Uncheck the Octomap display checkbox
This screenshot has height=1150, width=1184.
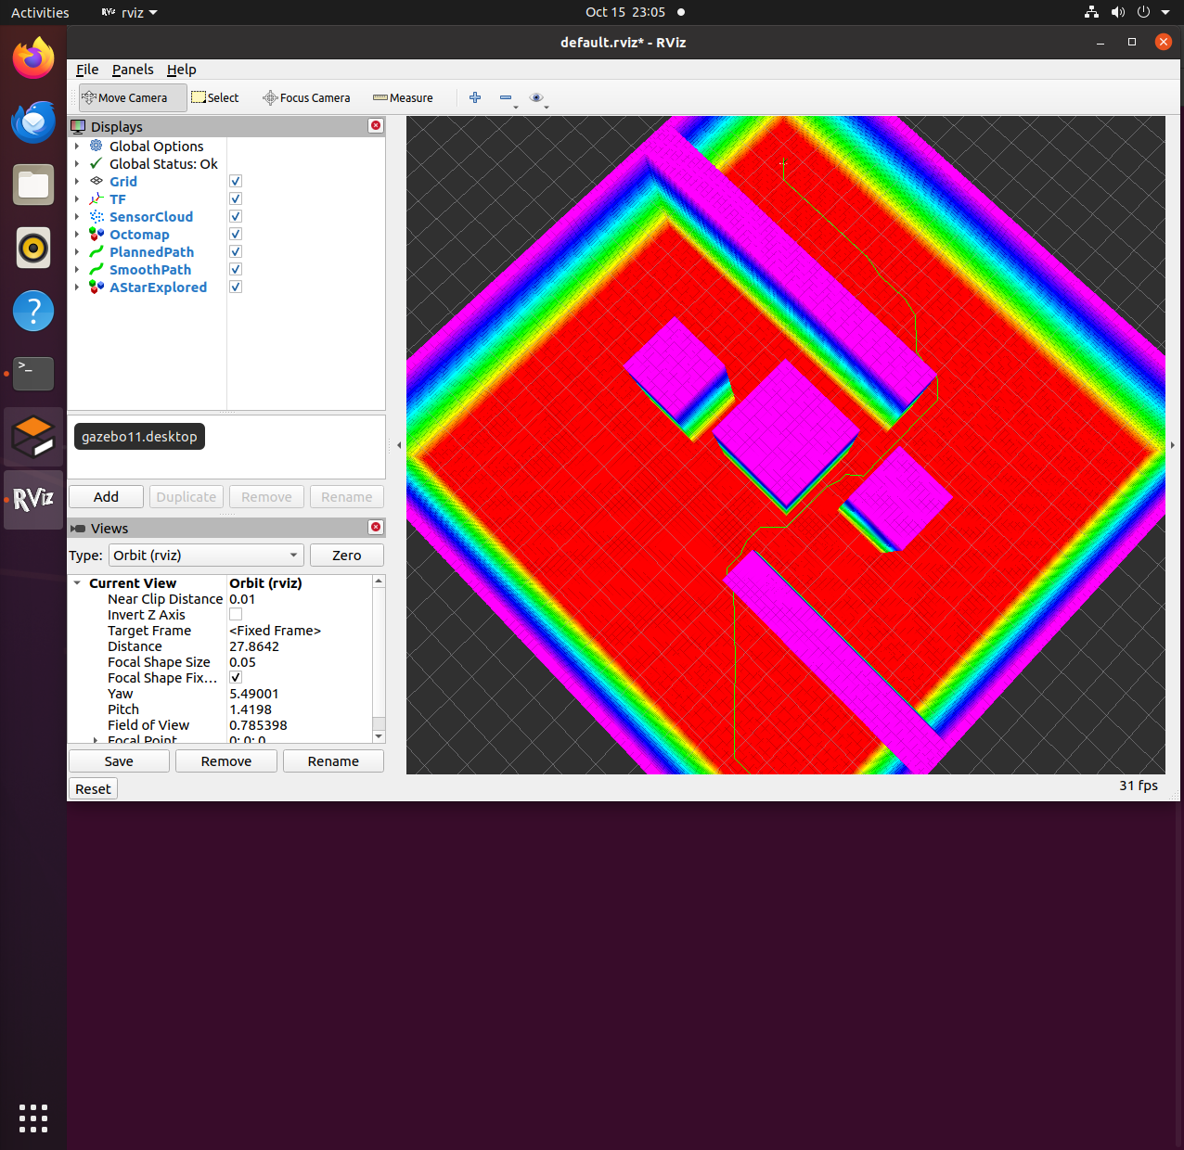tap(236, 234)
